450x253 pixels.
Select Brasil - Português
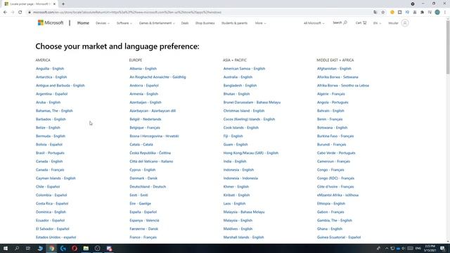[50, 153]
